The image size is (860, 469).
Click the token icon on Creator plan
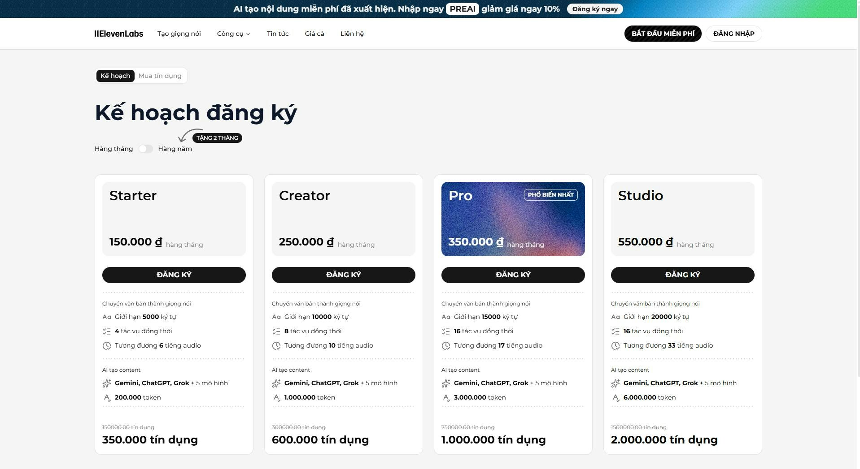pyautogui.click(x=276, y=397)
